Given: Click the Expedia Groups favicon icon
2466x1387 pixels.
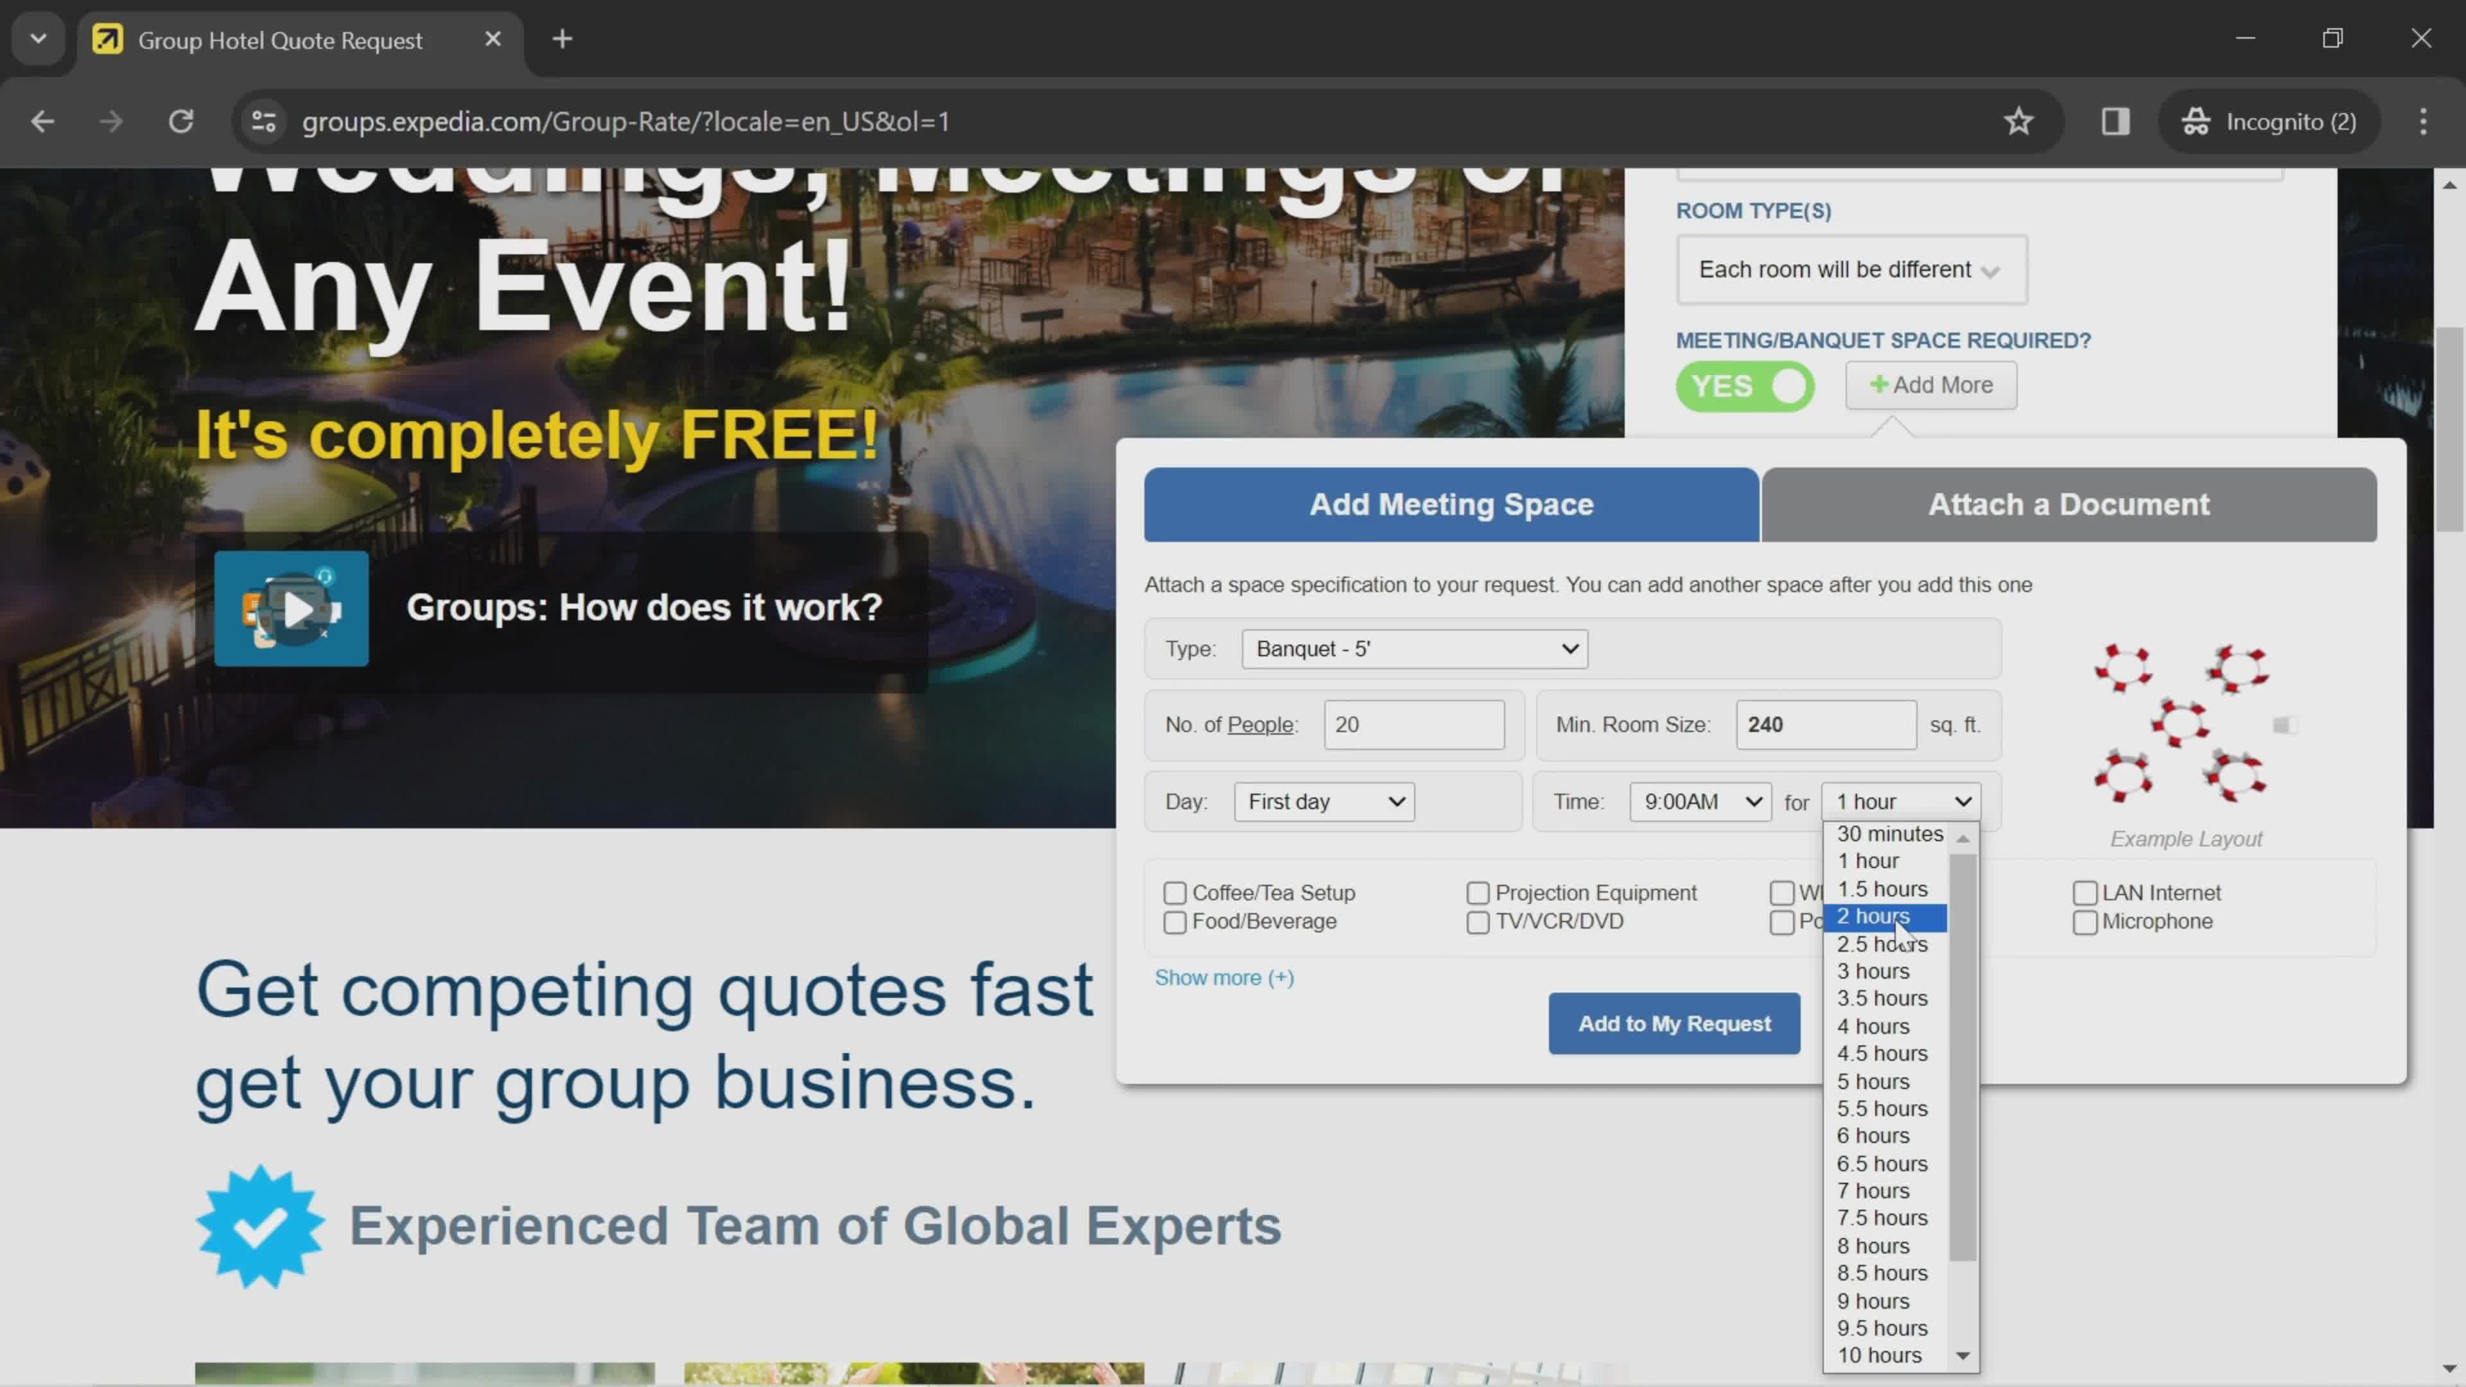Looking at the screenshot, I should 107,37.
